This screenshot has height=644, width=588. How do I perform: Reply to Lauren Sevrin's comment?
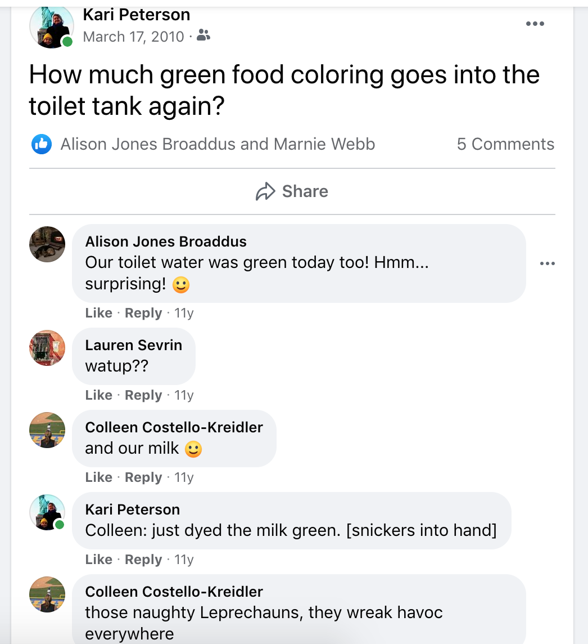(143, 395)
